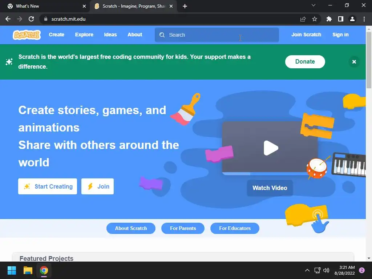Viewport: 372px width, 279px height.
Task: Toggle the browser side panel
Action: click(341, 19)
